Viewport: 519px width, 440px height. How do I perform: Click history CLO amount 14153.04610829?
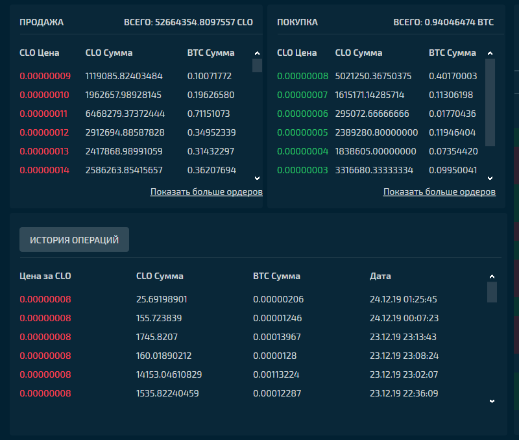169,374
